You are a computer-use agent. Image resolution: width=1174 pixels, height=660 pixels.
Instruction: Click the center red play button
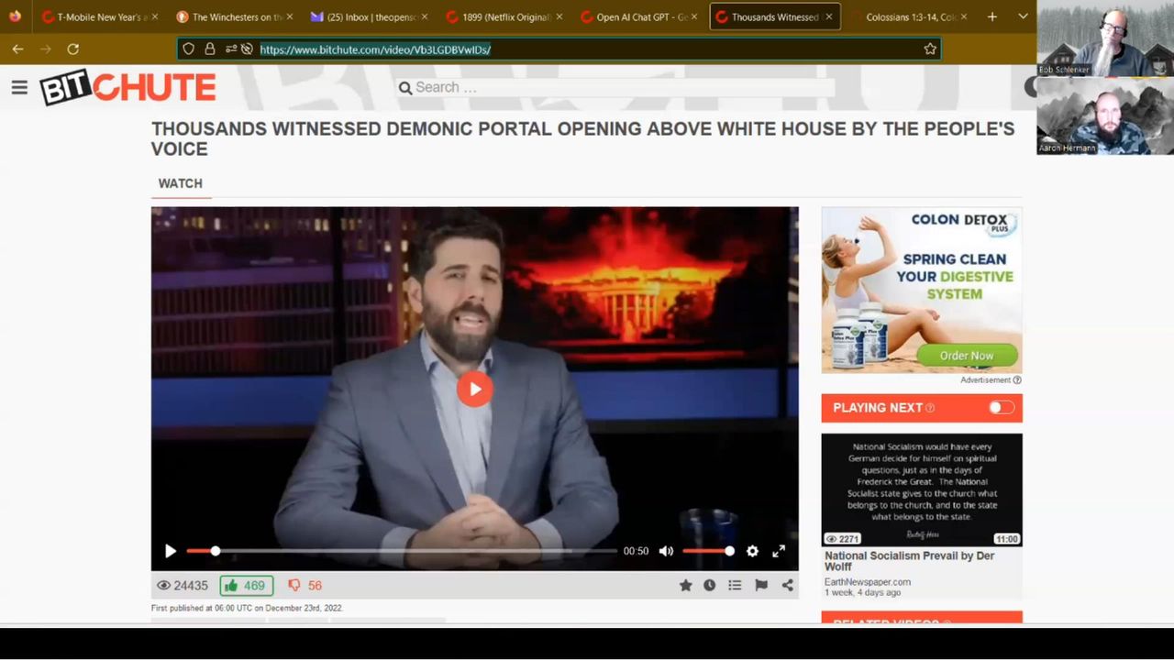pyautogui.click(x=474, y=389)
